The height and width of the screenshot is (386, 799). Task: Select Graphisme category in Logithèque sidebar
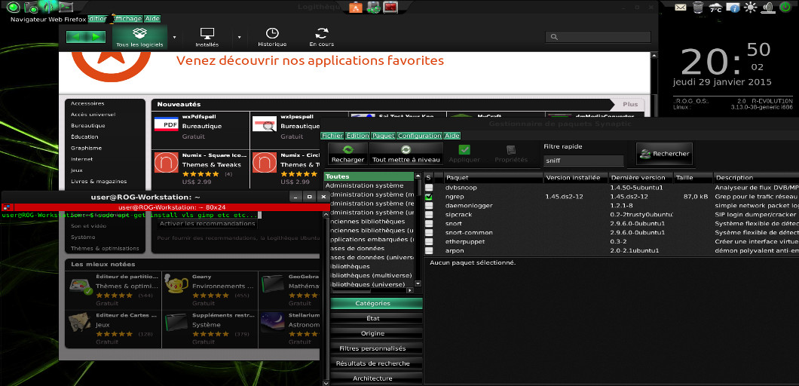tap(86, 148)
